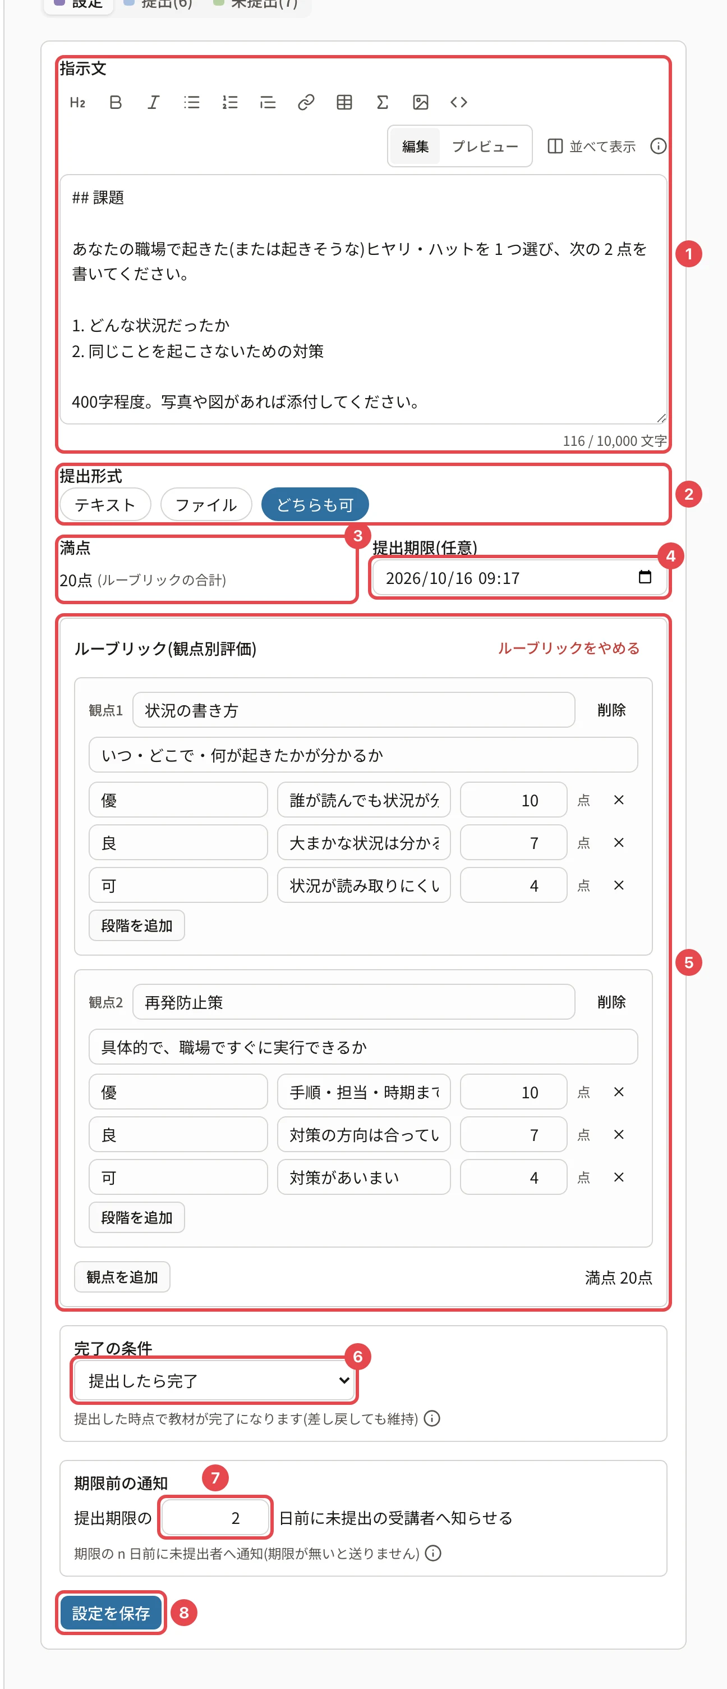Apply bold formatting to instruction text
The width and height of the screenshot is (727, 1689).
(115, 102)
